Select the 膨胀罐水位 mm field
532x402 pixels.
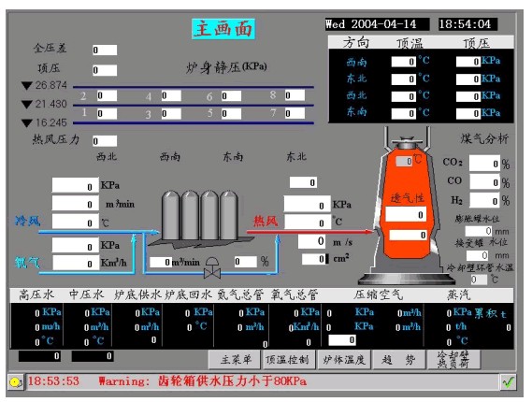click(479, 231)
